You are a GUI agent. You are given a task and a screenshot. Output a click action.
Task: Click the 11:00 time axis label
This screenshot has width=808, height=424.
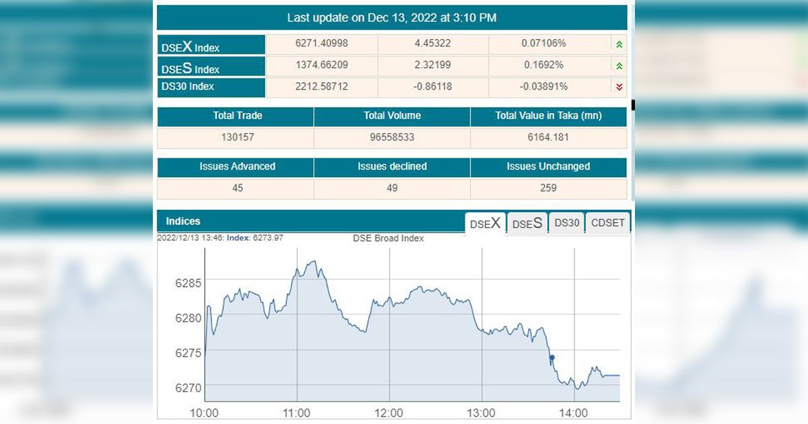pos(297,413)
